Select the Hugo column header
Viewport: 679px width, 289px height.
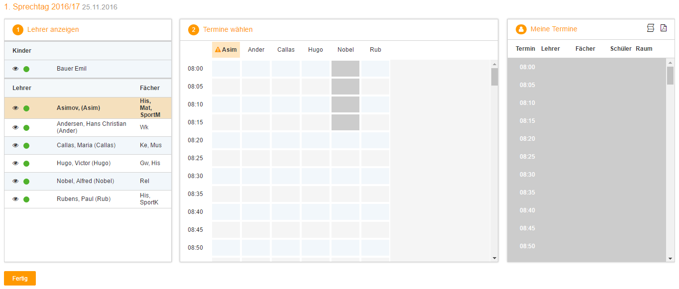[x=316, y=50]
